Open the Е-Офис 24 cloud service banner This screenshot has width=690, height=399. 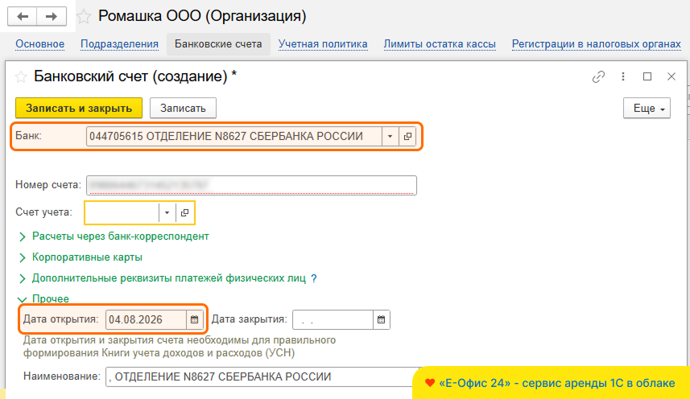(x=551, y=383)
